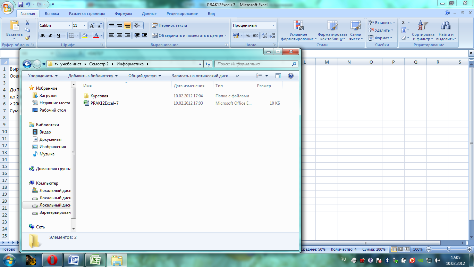Open the borders dropdown arrow
This screenshot has height=267, width=474.
(77, 35)
